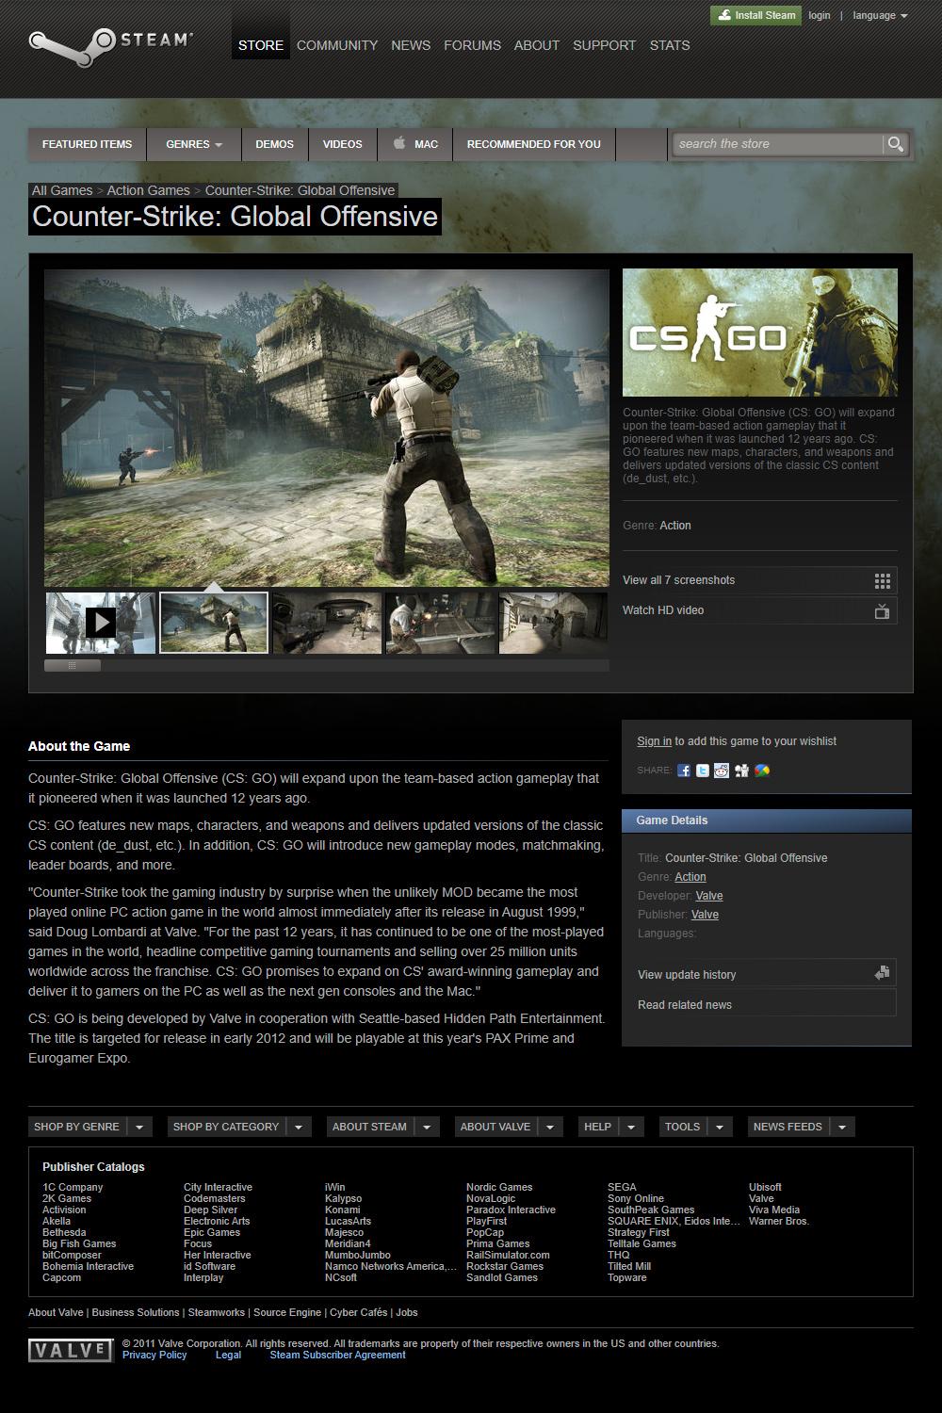Share on Twitter
The width and height of the screenshot is (942, 1413).
703,771
